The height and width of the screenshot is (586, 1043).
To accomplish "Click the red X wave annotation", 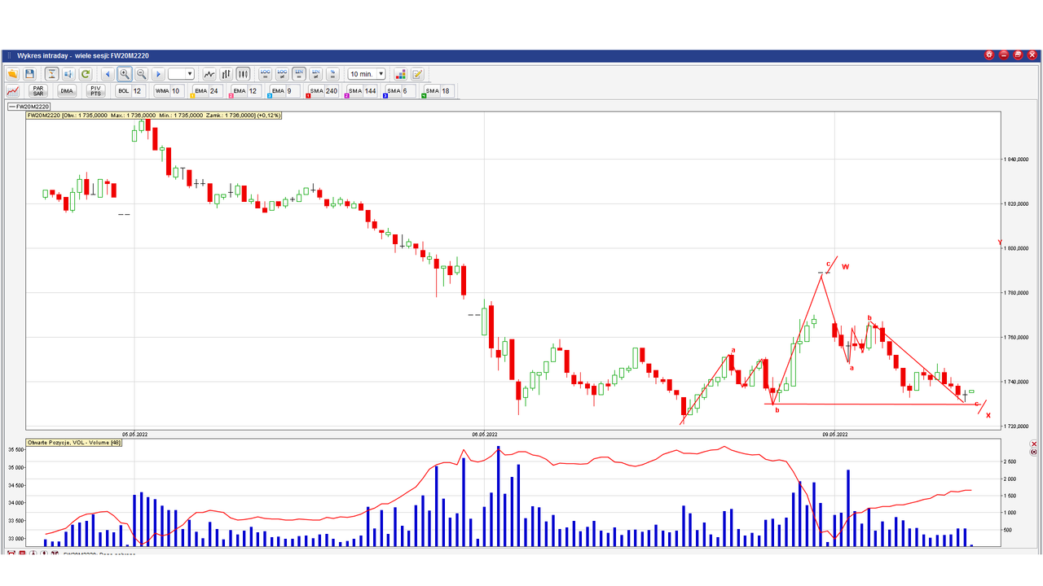I will [x=988, y=416].
